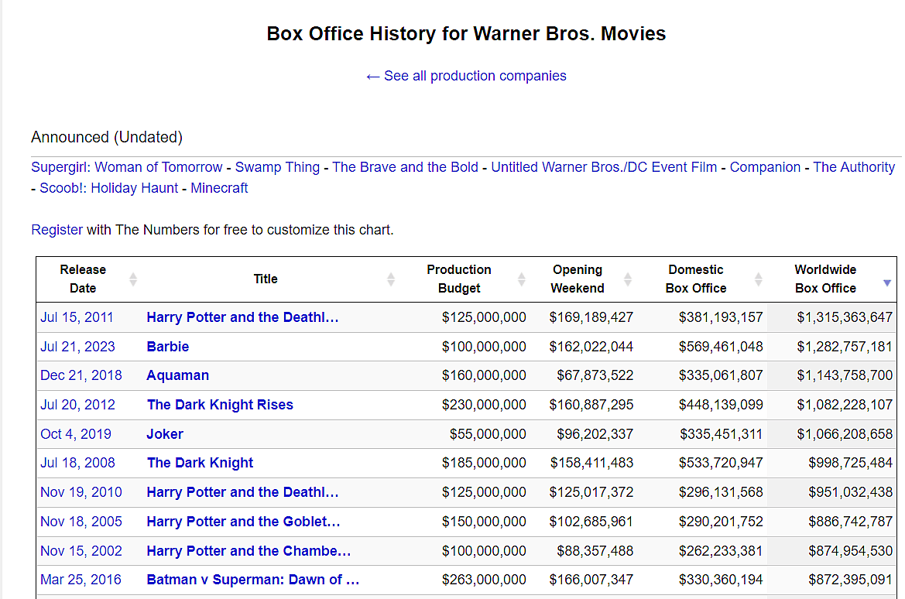Open Batman v Superman title link
Viewport: 905px width, 599px height.
[252, 580]
